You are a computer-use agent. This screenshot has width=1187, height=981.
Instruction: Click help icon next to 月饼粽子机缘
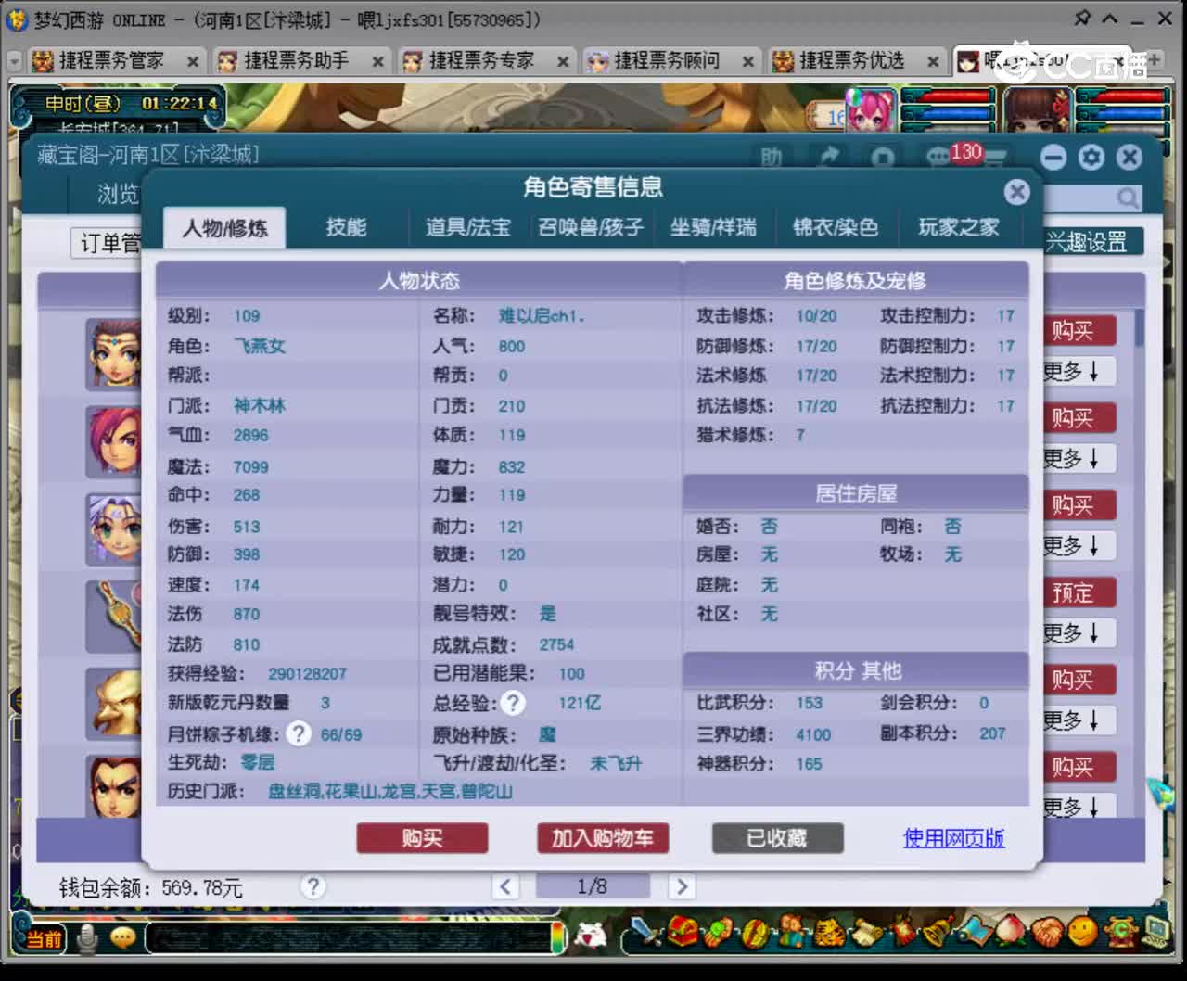[x=298, y=733]
